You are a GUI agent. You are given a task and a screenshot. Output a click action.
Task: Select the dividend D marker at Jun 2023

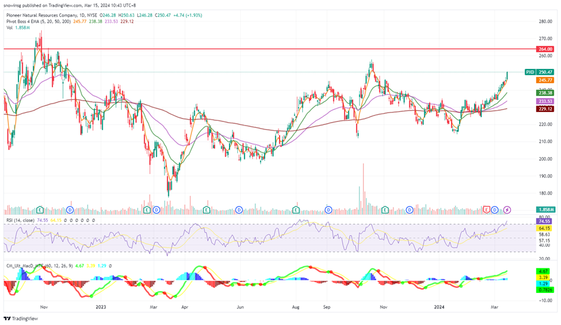coord(239,210)
